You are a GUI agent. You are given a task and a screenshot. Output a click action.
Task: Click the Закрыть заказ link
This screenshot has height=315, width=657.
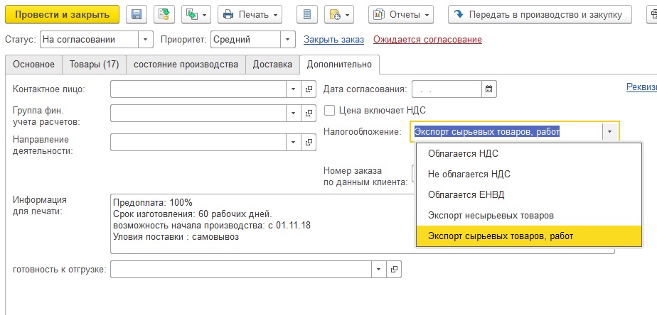pyautogui.click(x=334, y=40)
